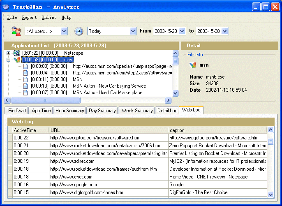The image size is (282, 206).
Task: Select the Web Log tab
Action: [x=191, y=110]
